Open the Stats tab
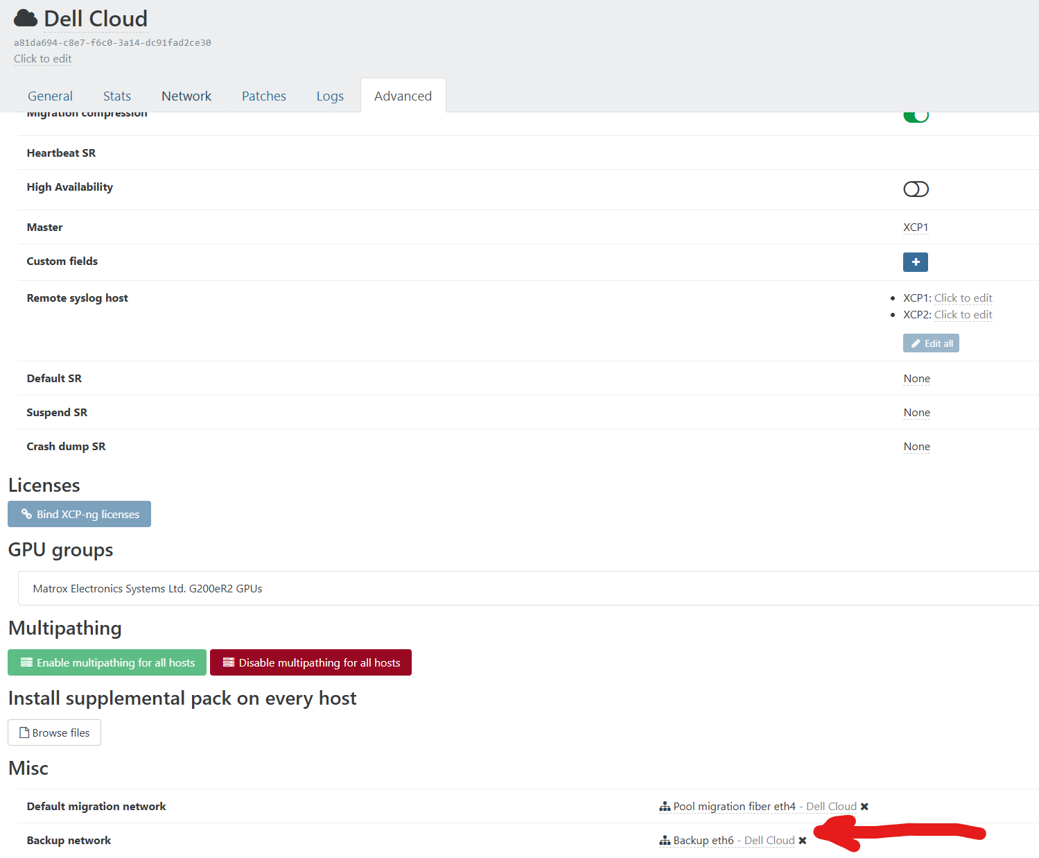This screenshot has width=1039, height=858. click(116, 96)
